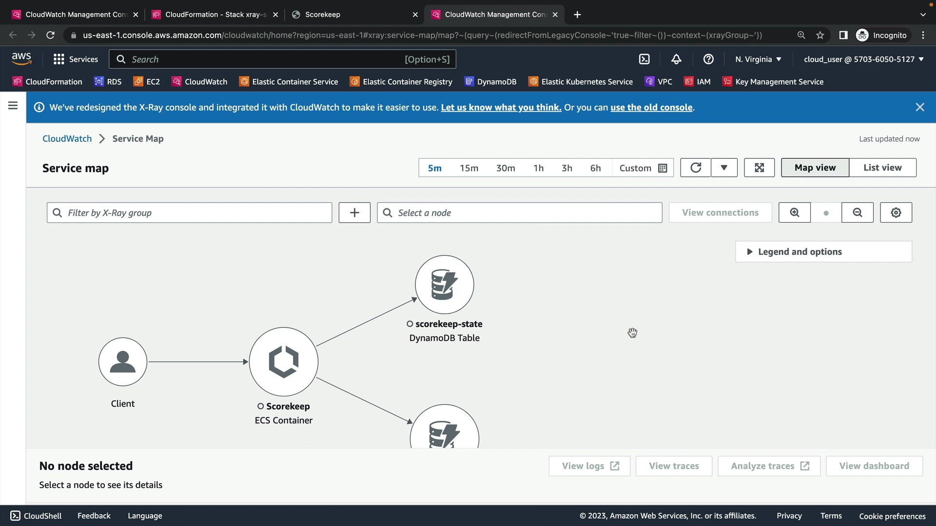Click the refresh service map icon
This screenshot has width=936, height=526.
[696, 168]
